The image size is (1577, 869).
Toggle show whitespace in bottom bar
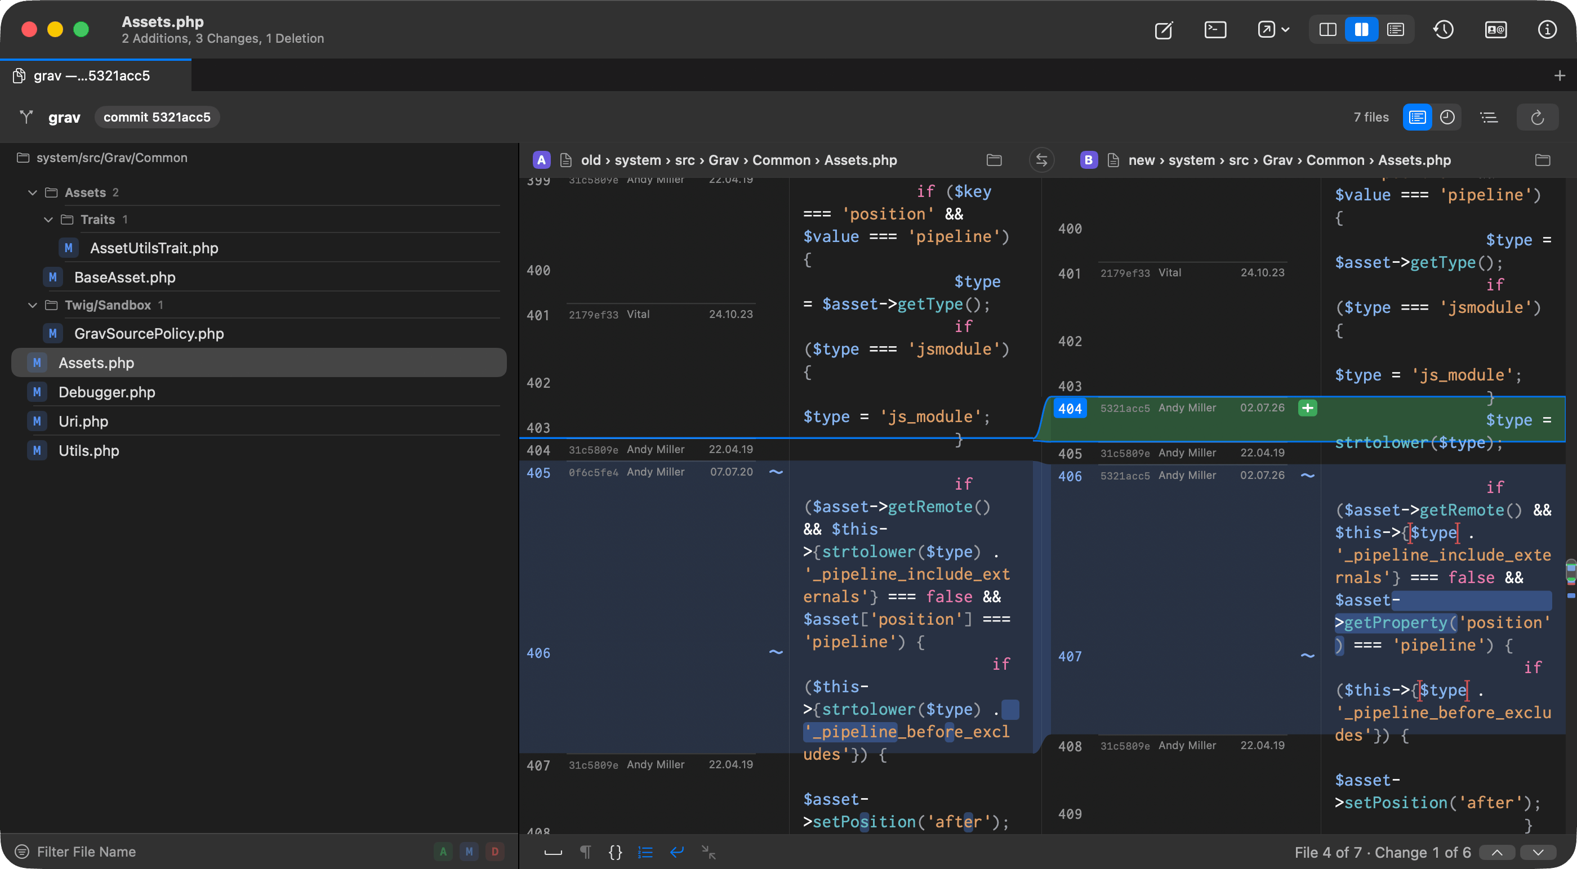tap(553, 852)
